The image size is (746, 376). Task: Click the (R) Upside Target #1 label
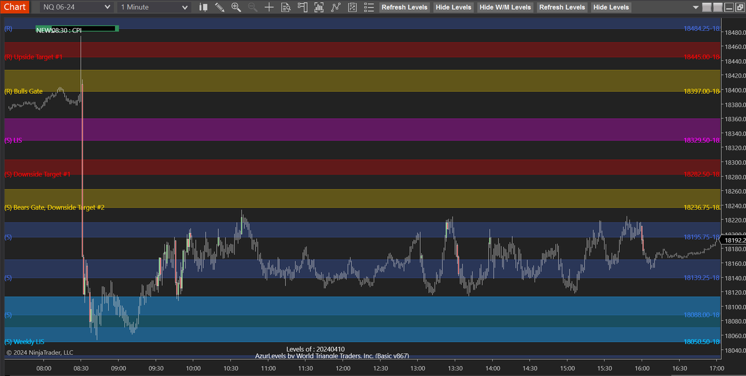[x=34, y=57]
